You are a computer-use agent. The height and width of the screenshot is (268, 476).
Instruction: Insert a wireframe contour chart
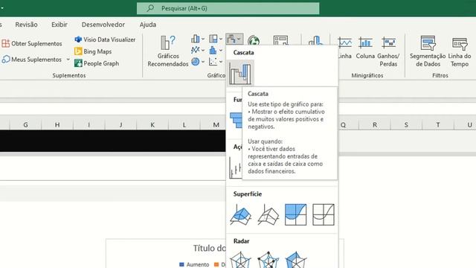coord(324,214)
